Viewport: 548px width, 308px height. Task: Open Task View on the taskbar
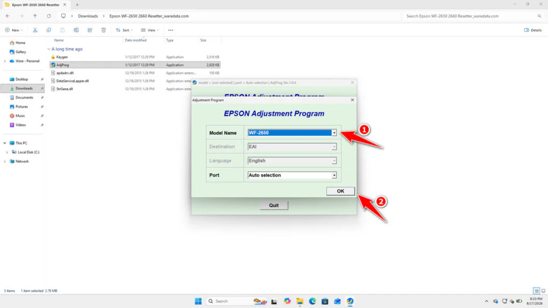[274, 301]
